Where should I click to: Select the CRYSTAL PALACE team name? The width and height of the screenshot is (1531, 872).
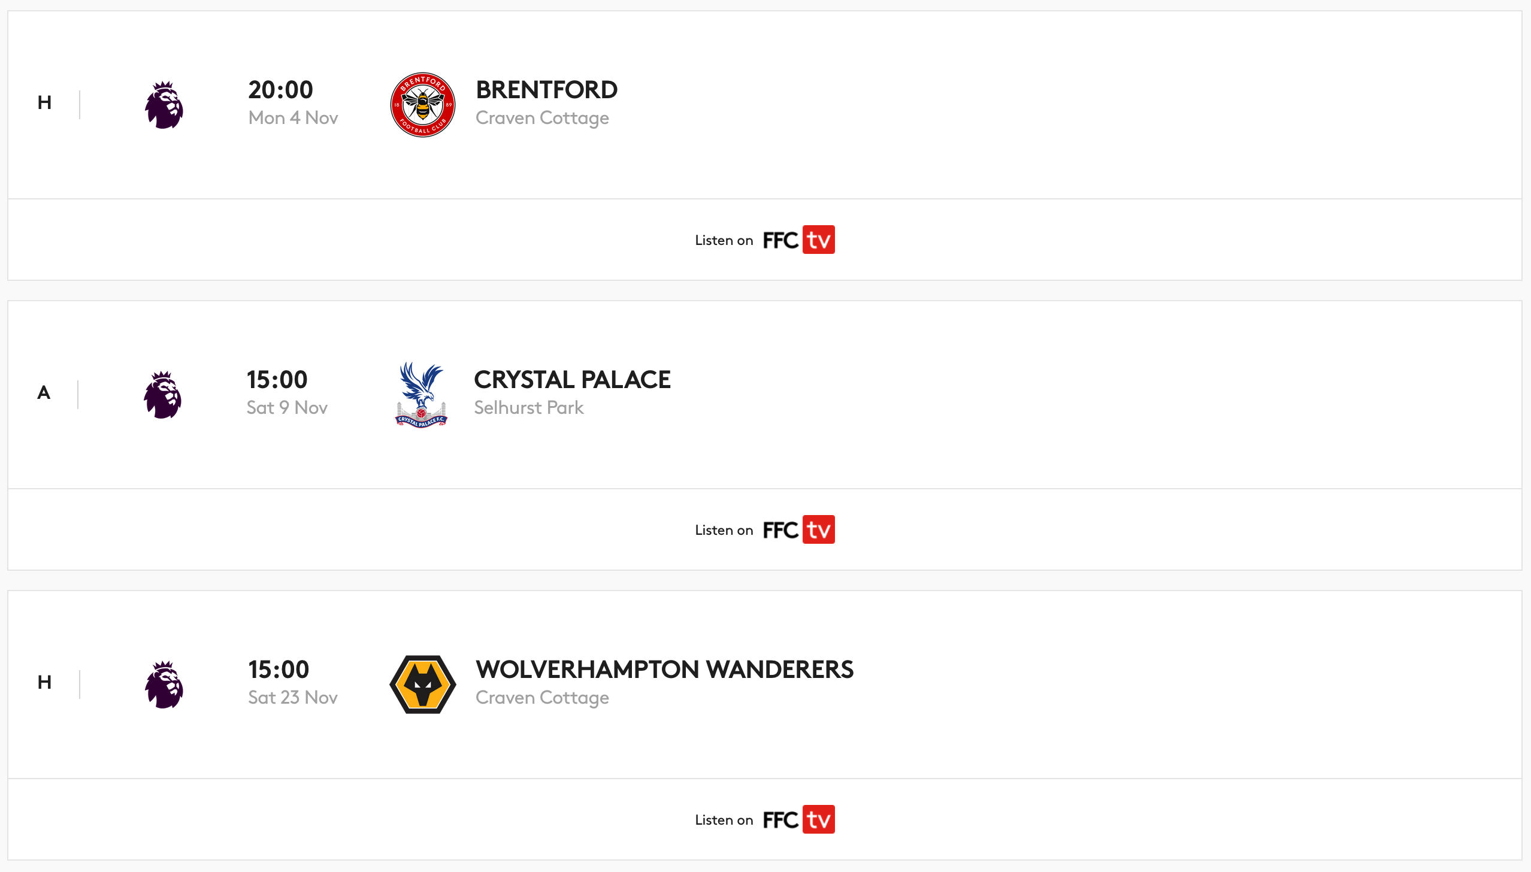point(573,380)
